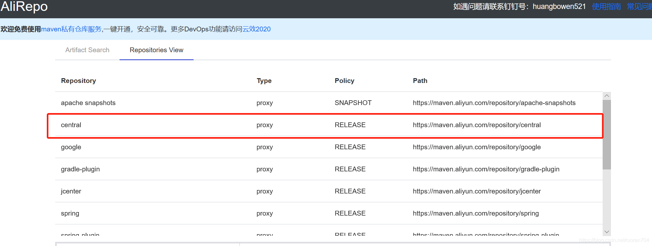Viewport: 652px width, 246px height.
Task: Click RELEASE policy in google row
Action: pyautogui.click(x=350, y=147)
